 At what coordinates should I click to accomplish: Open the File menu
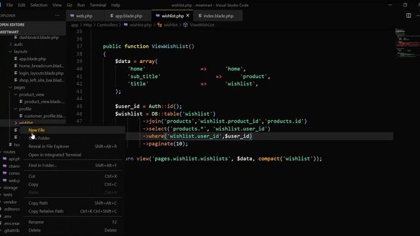(9, 5)
